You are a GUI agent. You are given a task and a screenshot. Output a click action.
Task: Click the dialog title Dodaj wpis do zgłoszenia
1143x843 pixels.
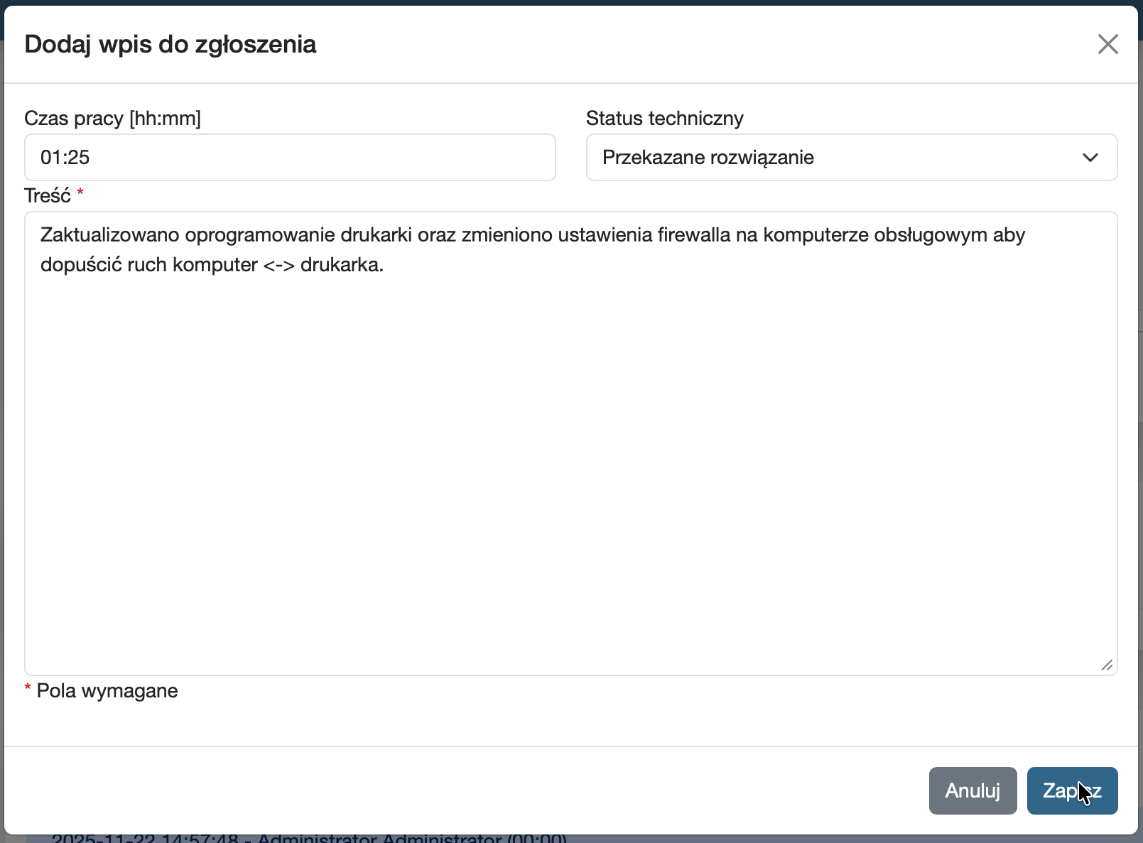tap(170, 44)
